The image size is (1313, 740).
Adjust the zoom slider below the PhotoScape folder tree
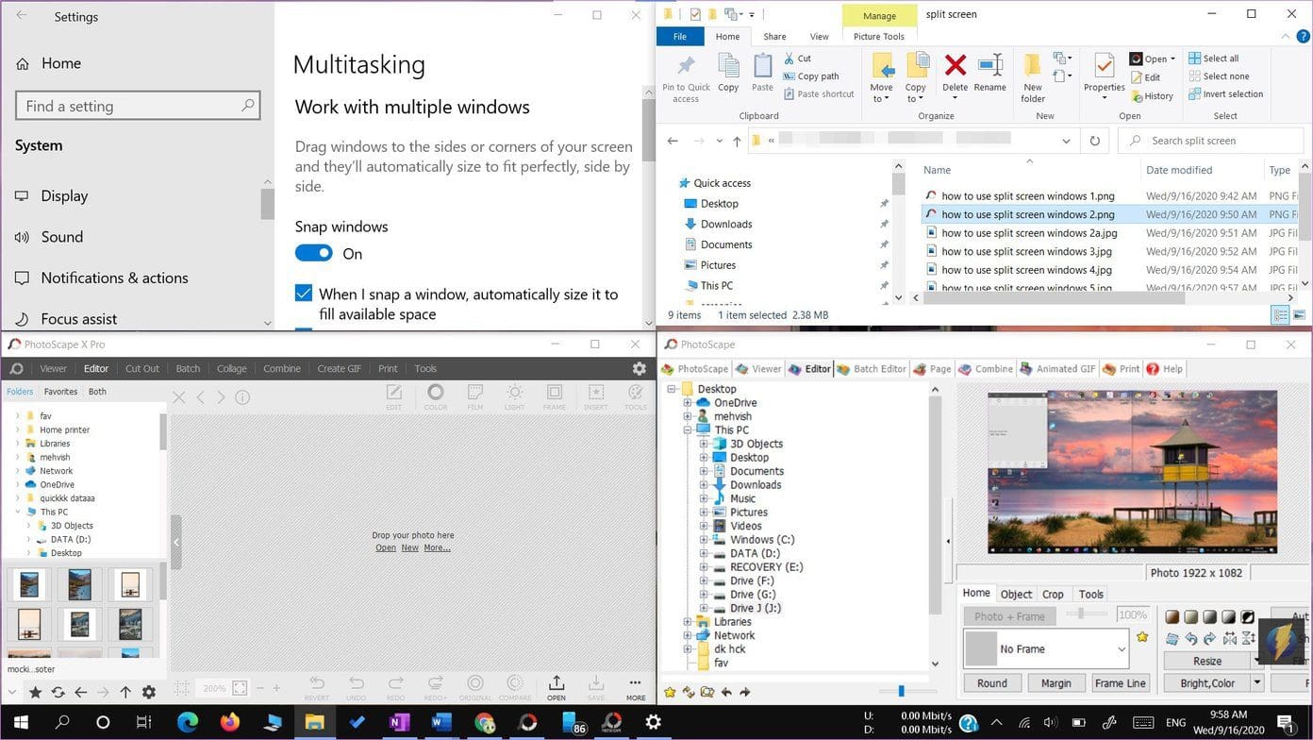(901, 692)
